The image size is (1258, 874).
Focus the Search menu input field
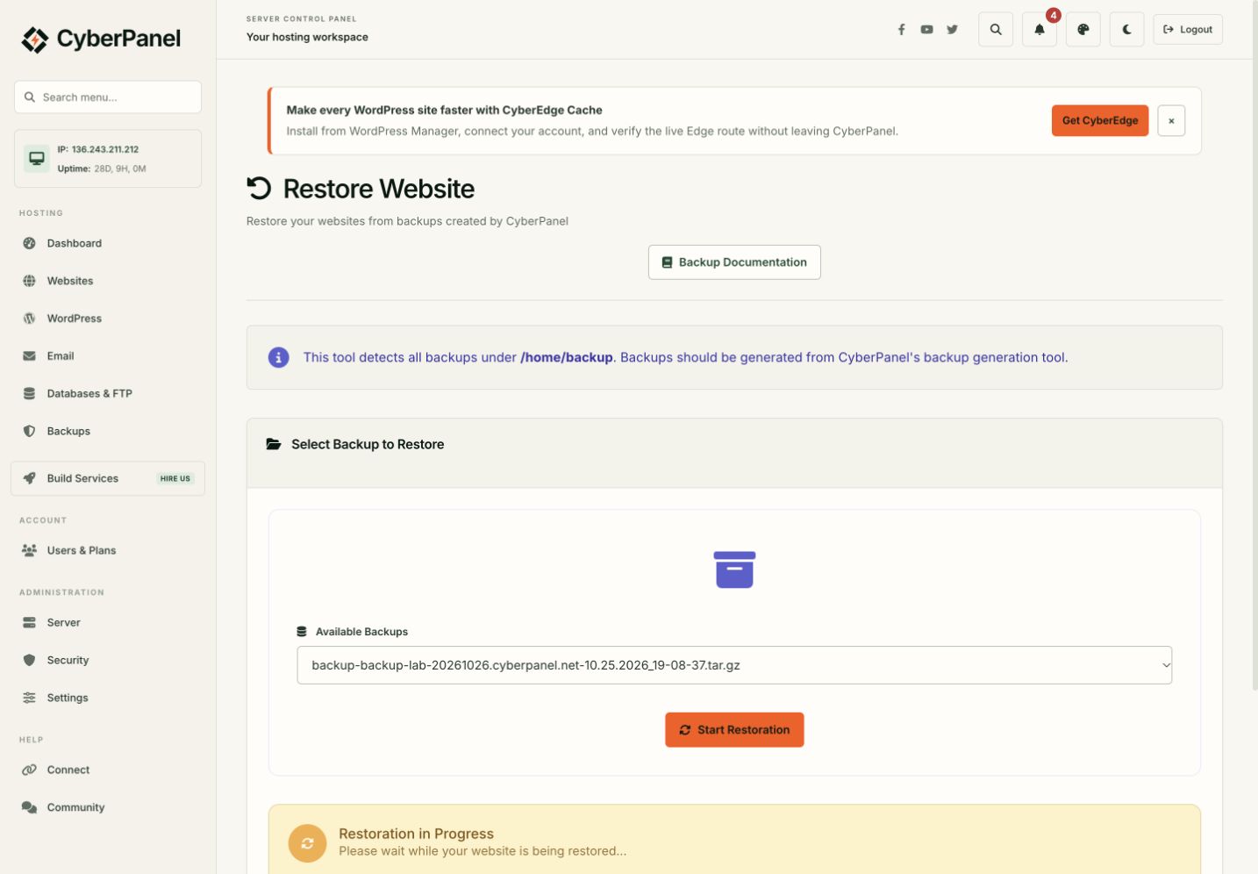tap(108, 97)
